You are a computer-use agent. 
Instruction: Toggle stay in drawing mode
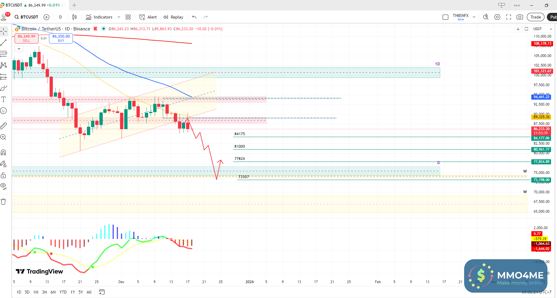coord(4,164)
